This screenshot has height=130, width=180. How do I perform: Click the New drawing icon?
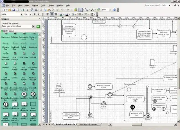(x=4, y=10)
